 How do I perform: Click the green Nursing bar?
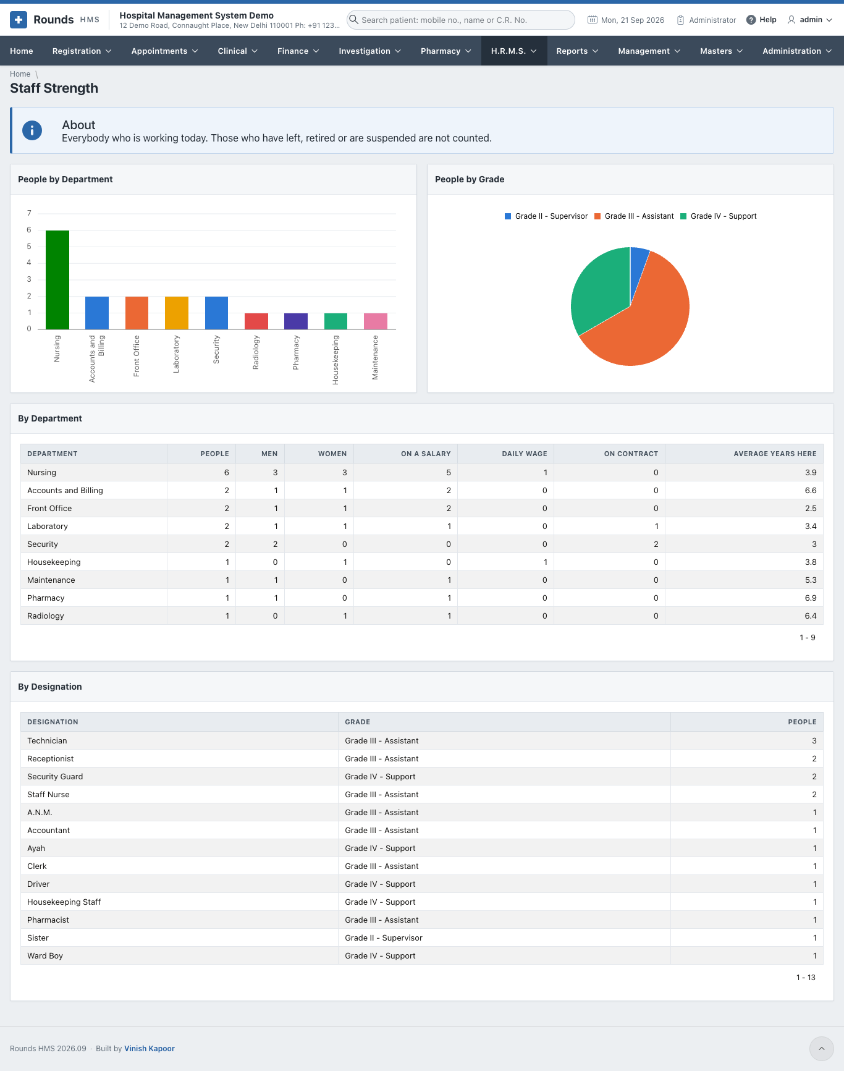tap(57, 280)
